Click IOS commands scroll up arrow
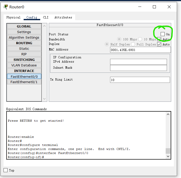The height and width of the screenshot is (178, 181). 168,114
